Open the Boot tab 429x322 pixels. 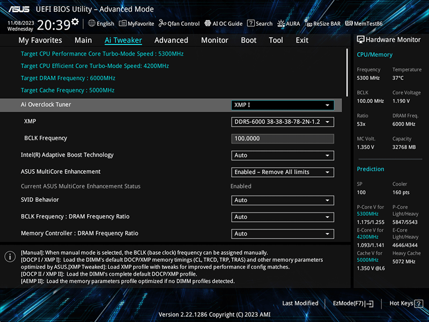[x=249, y=40]
